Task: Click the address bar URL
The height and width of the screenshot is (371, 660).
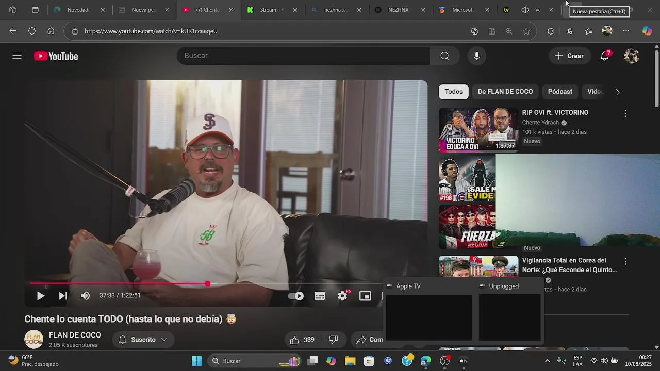Action: [x=151, y=31]
